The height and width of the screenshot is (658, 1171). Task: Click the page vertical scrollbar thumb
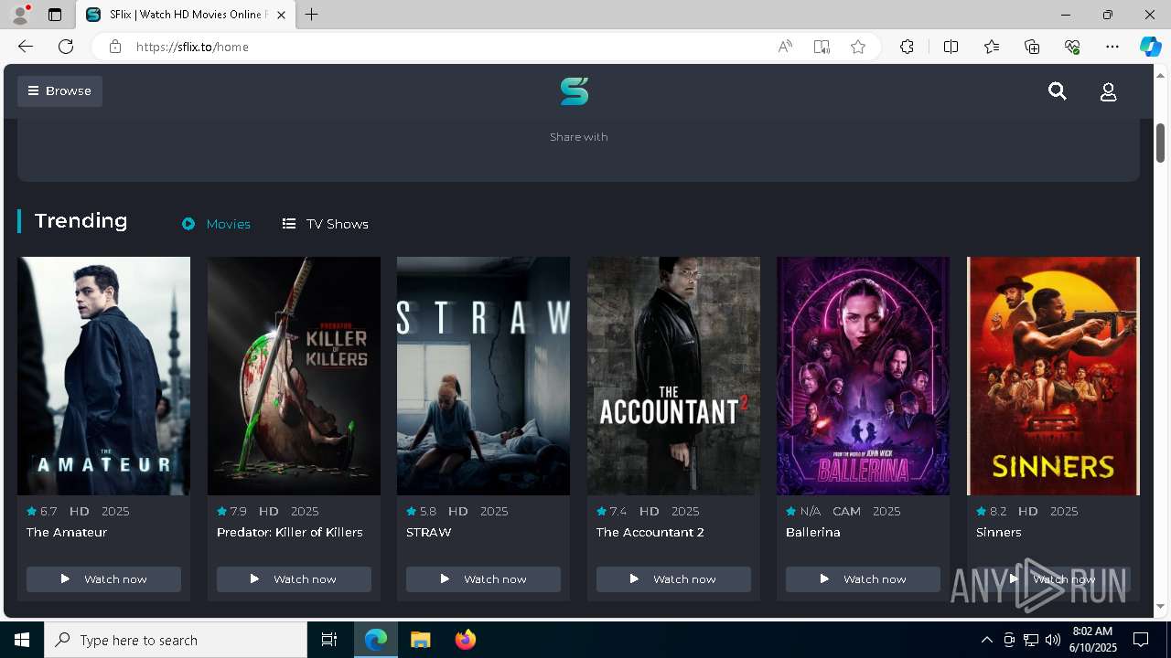pos(1160,142)
